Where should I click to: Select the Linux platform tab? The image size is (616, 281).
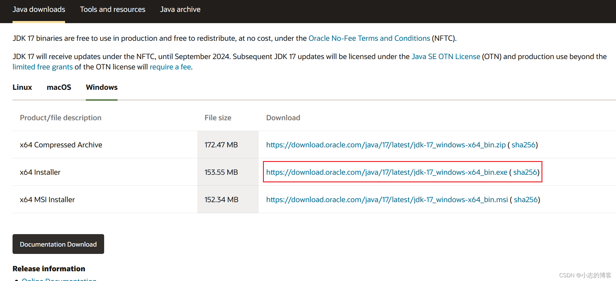click(22, 87)
